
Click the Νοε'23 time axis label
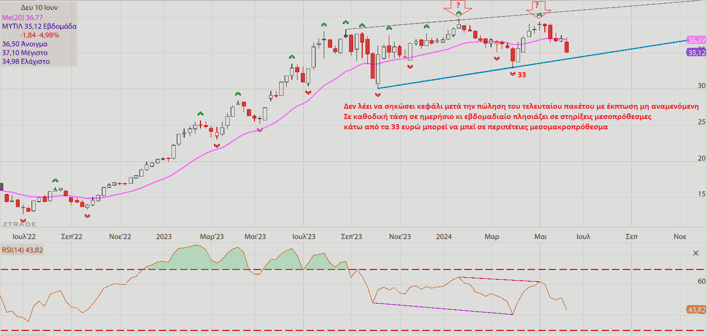(400, 237)
